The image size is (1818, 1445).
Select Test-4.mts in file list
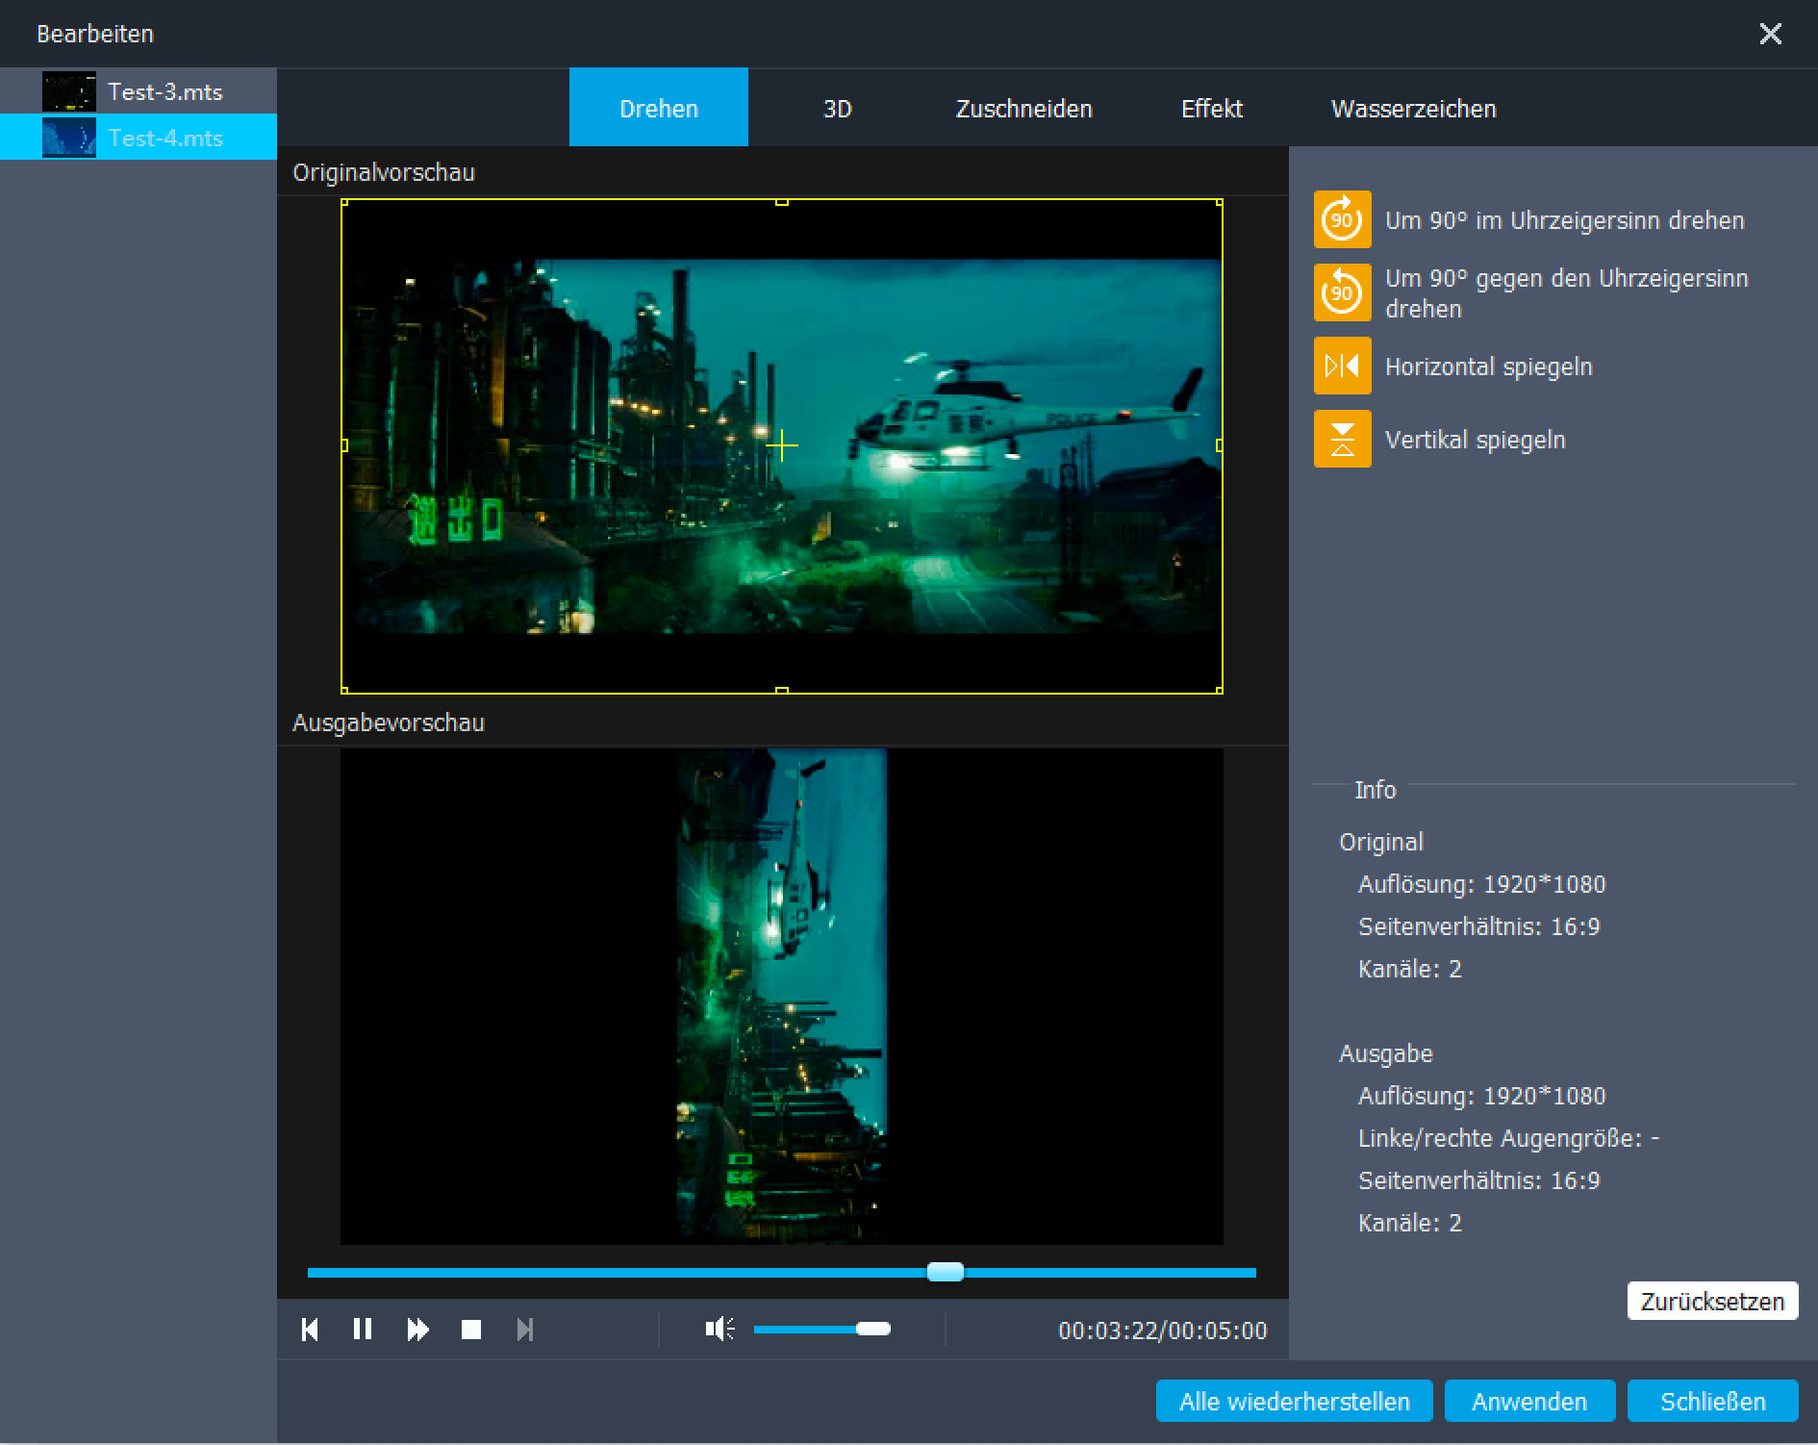click(x=139, y=137)
